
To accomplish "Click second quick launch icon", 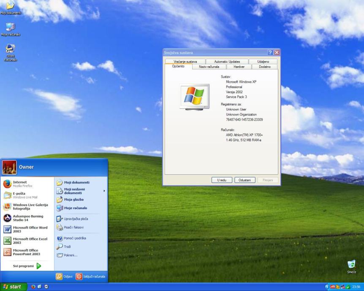I will tap(40, 287).
